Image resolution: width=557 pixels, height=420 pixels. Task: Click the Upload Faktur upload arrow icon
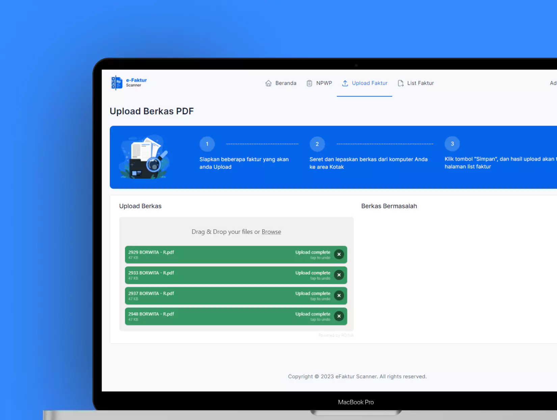pyautogui.click(x=345, y=83)
